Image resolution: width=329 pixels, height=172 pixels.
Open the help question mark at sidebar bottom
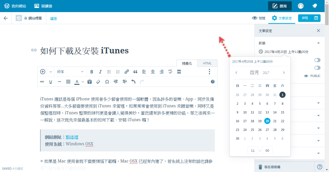click(x=320, y=167)
